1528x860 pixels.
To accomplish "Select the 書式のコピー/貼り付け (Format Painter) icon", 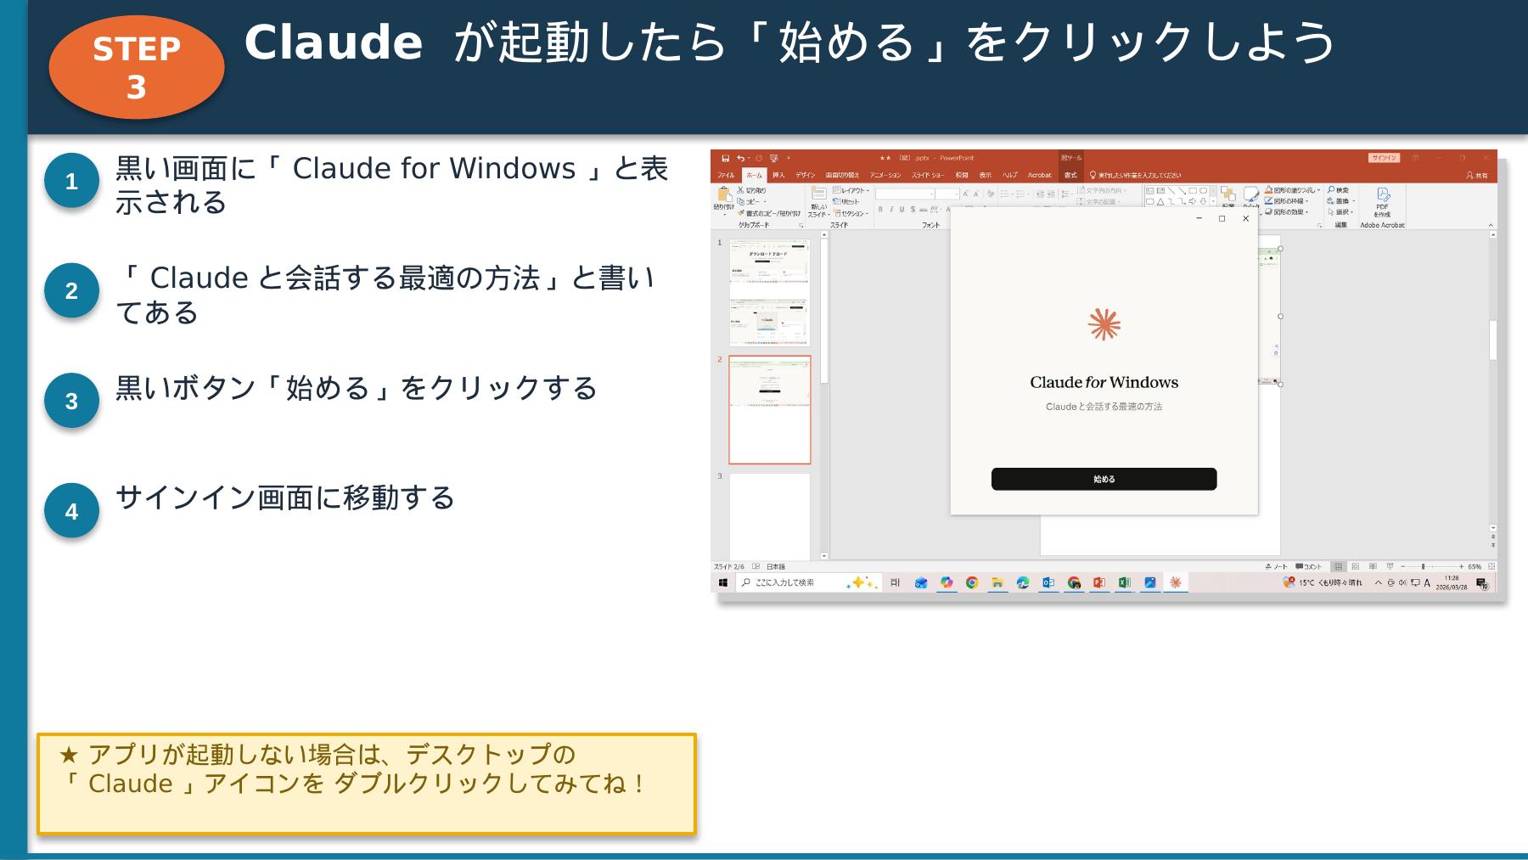I will pyautogui.click(x=740, y=213).
